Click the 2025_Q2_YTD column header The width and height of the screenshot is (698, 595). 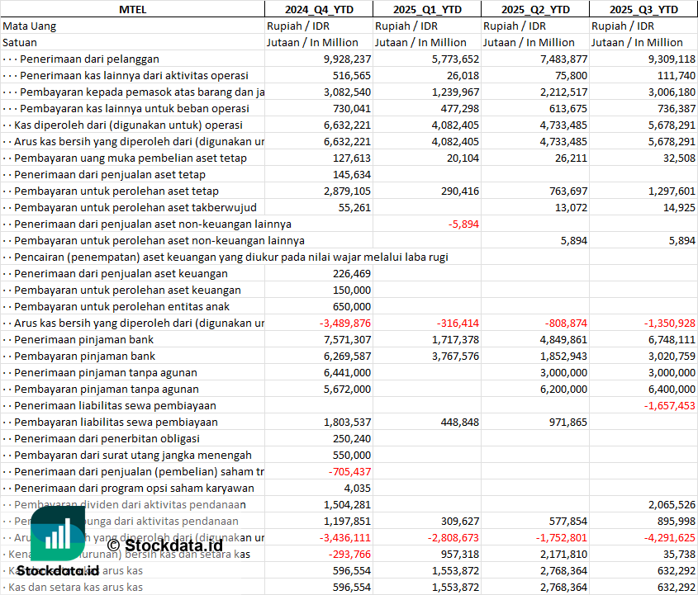(x=535, y=9)
